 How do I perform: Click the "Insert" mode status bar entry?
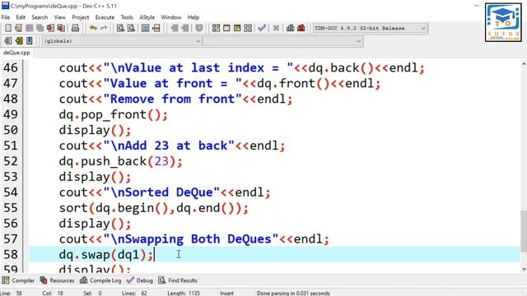(x=227, y=293)
